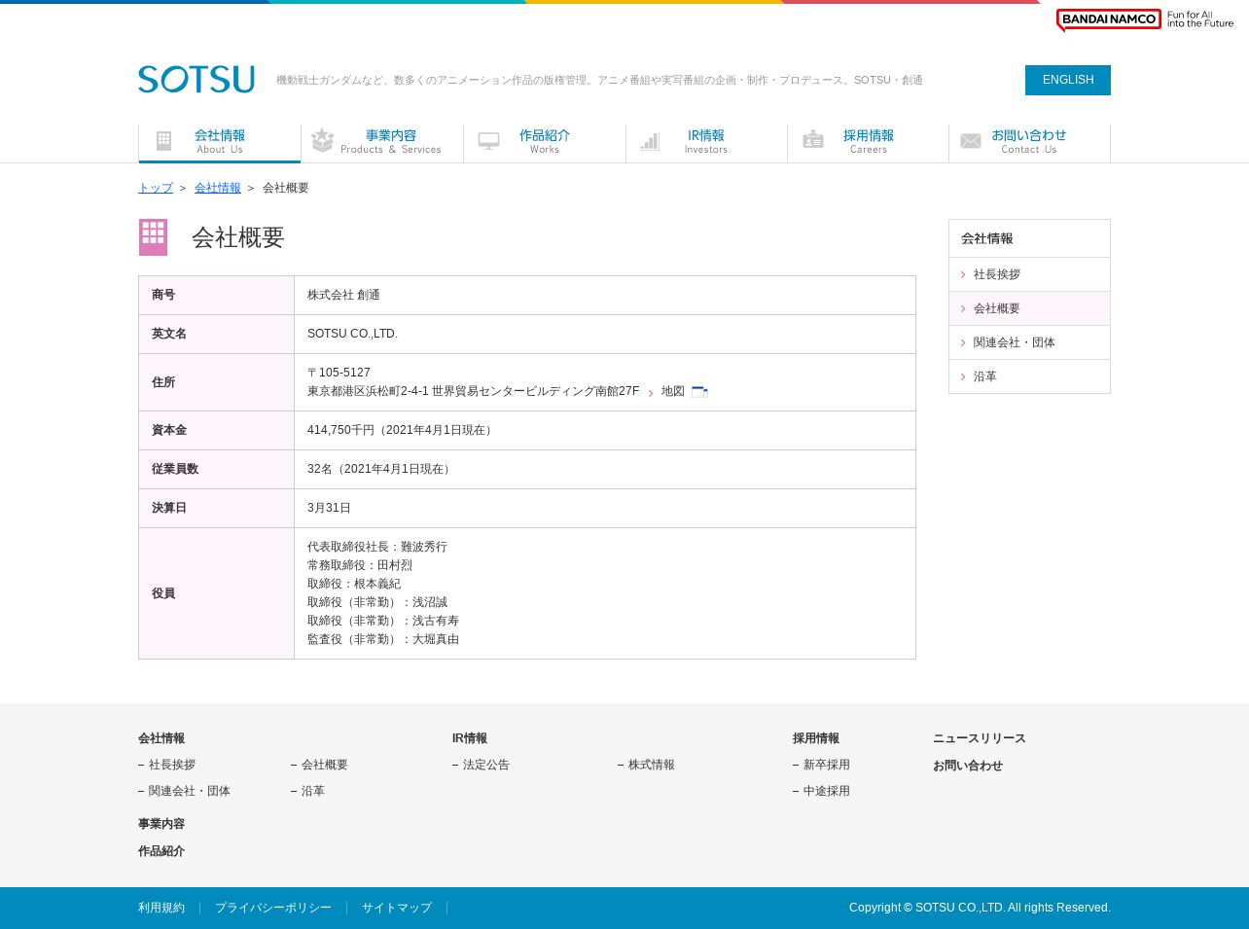Click the 資本金 row header

click(216, 430)
